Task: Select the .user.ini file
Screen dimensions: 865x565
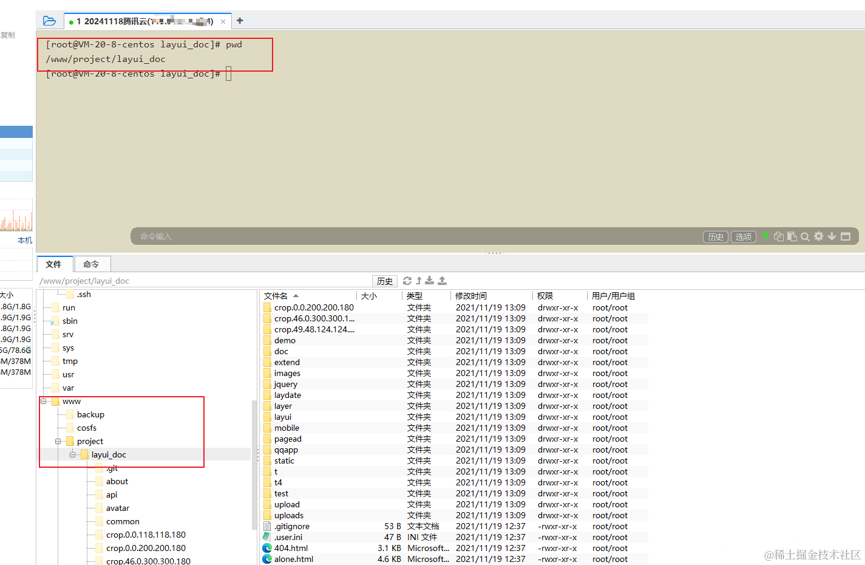Action: point(288,537)
